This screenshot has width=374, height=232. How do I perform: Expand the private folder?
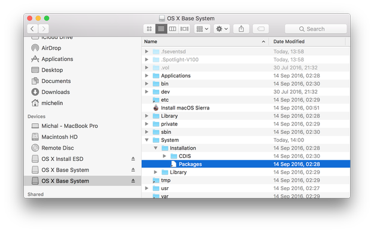(147, 124)
